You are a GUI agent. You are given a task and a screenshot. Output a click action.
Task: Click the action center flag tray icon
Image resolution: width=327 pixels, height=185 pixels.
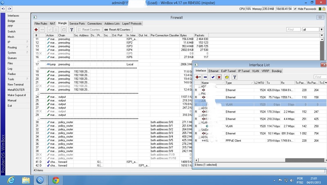pos(280,180)
